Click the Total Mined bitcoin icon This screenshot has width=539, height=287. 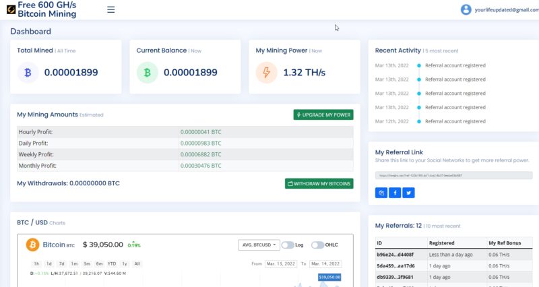[28, 72]
